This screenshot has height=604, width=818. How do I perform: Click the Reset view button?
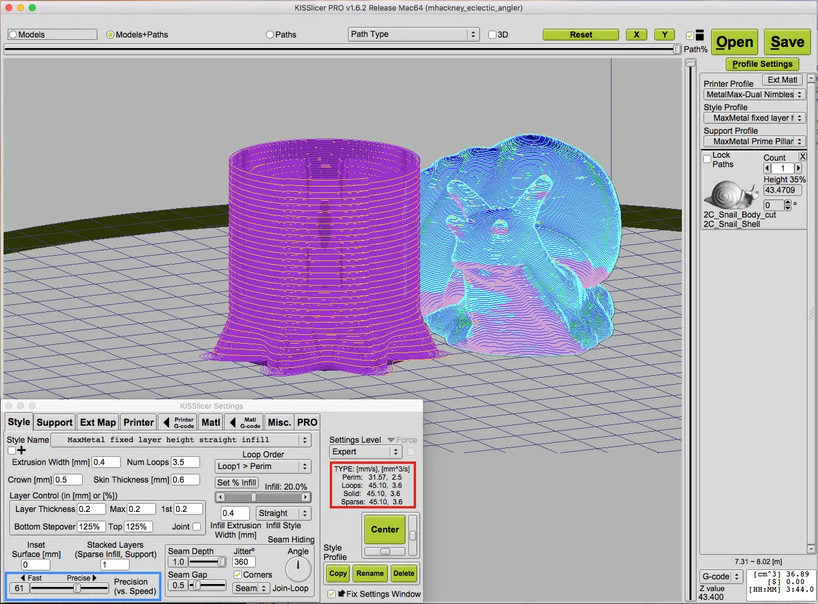(581, 35)
